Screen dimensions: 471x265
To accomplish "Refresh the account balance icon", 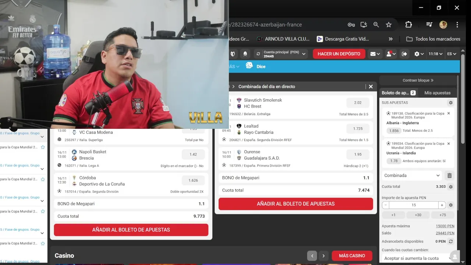I will [x=258, y=54].
